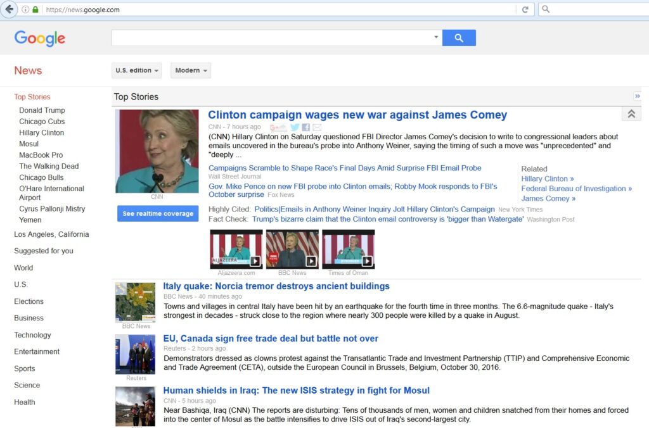Play the BBC News video thumbnail

[292, 249]
